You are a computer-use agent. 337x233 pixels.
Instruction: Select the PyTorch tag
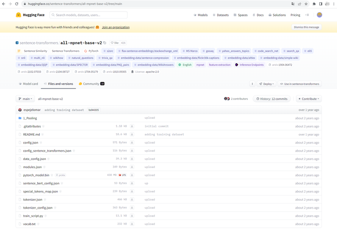[x=91, y=51]
